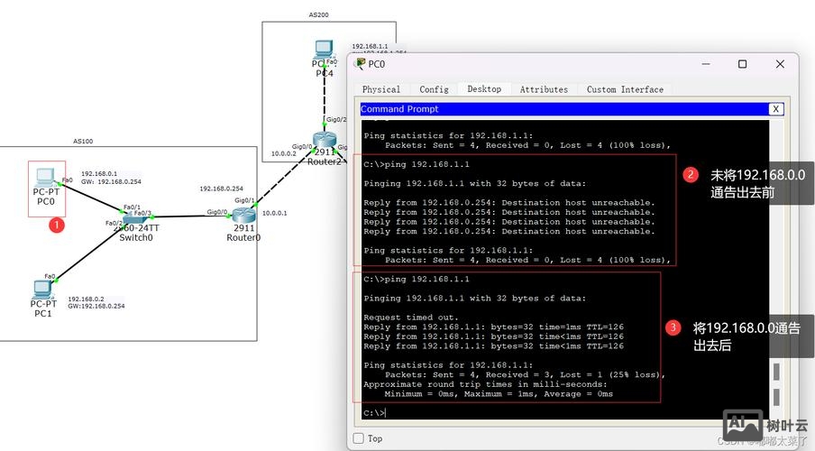Maximize the PC0 window
This screenshot has width=815, height=451.
pyautogui.click(x=742, y=64)
